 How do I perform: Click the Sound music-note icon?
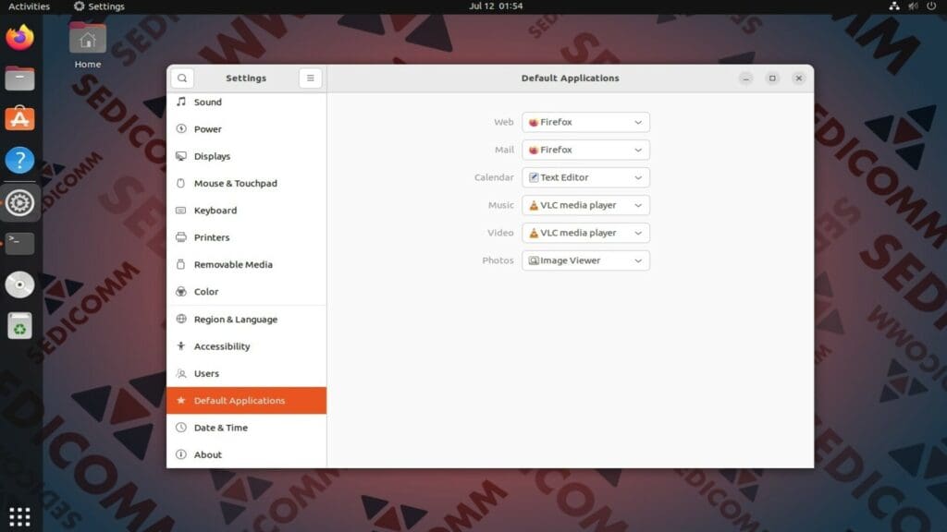click(181, 102)
